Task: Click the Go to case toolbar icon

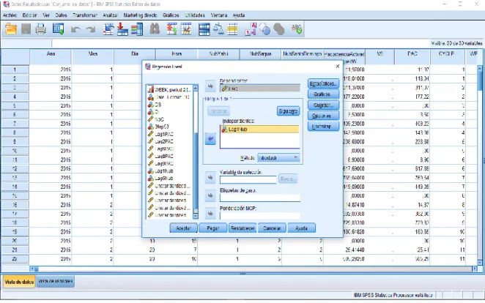Action: tap(108, 29)
